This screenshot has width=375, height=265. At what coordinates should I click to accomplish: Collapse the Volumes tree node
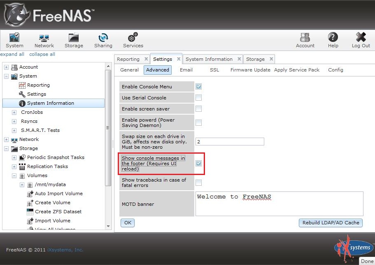pos(14,175)
